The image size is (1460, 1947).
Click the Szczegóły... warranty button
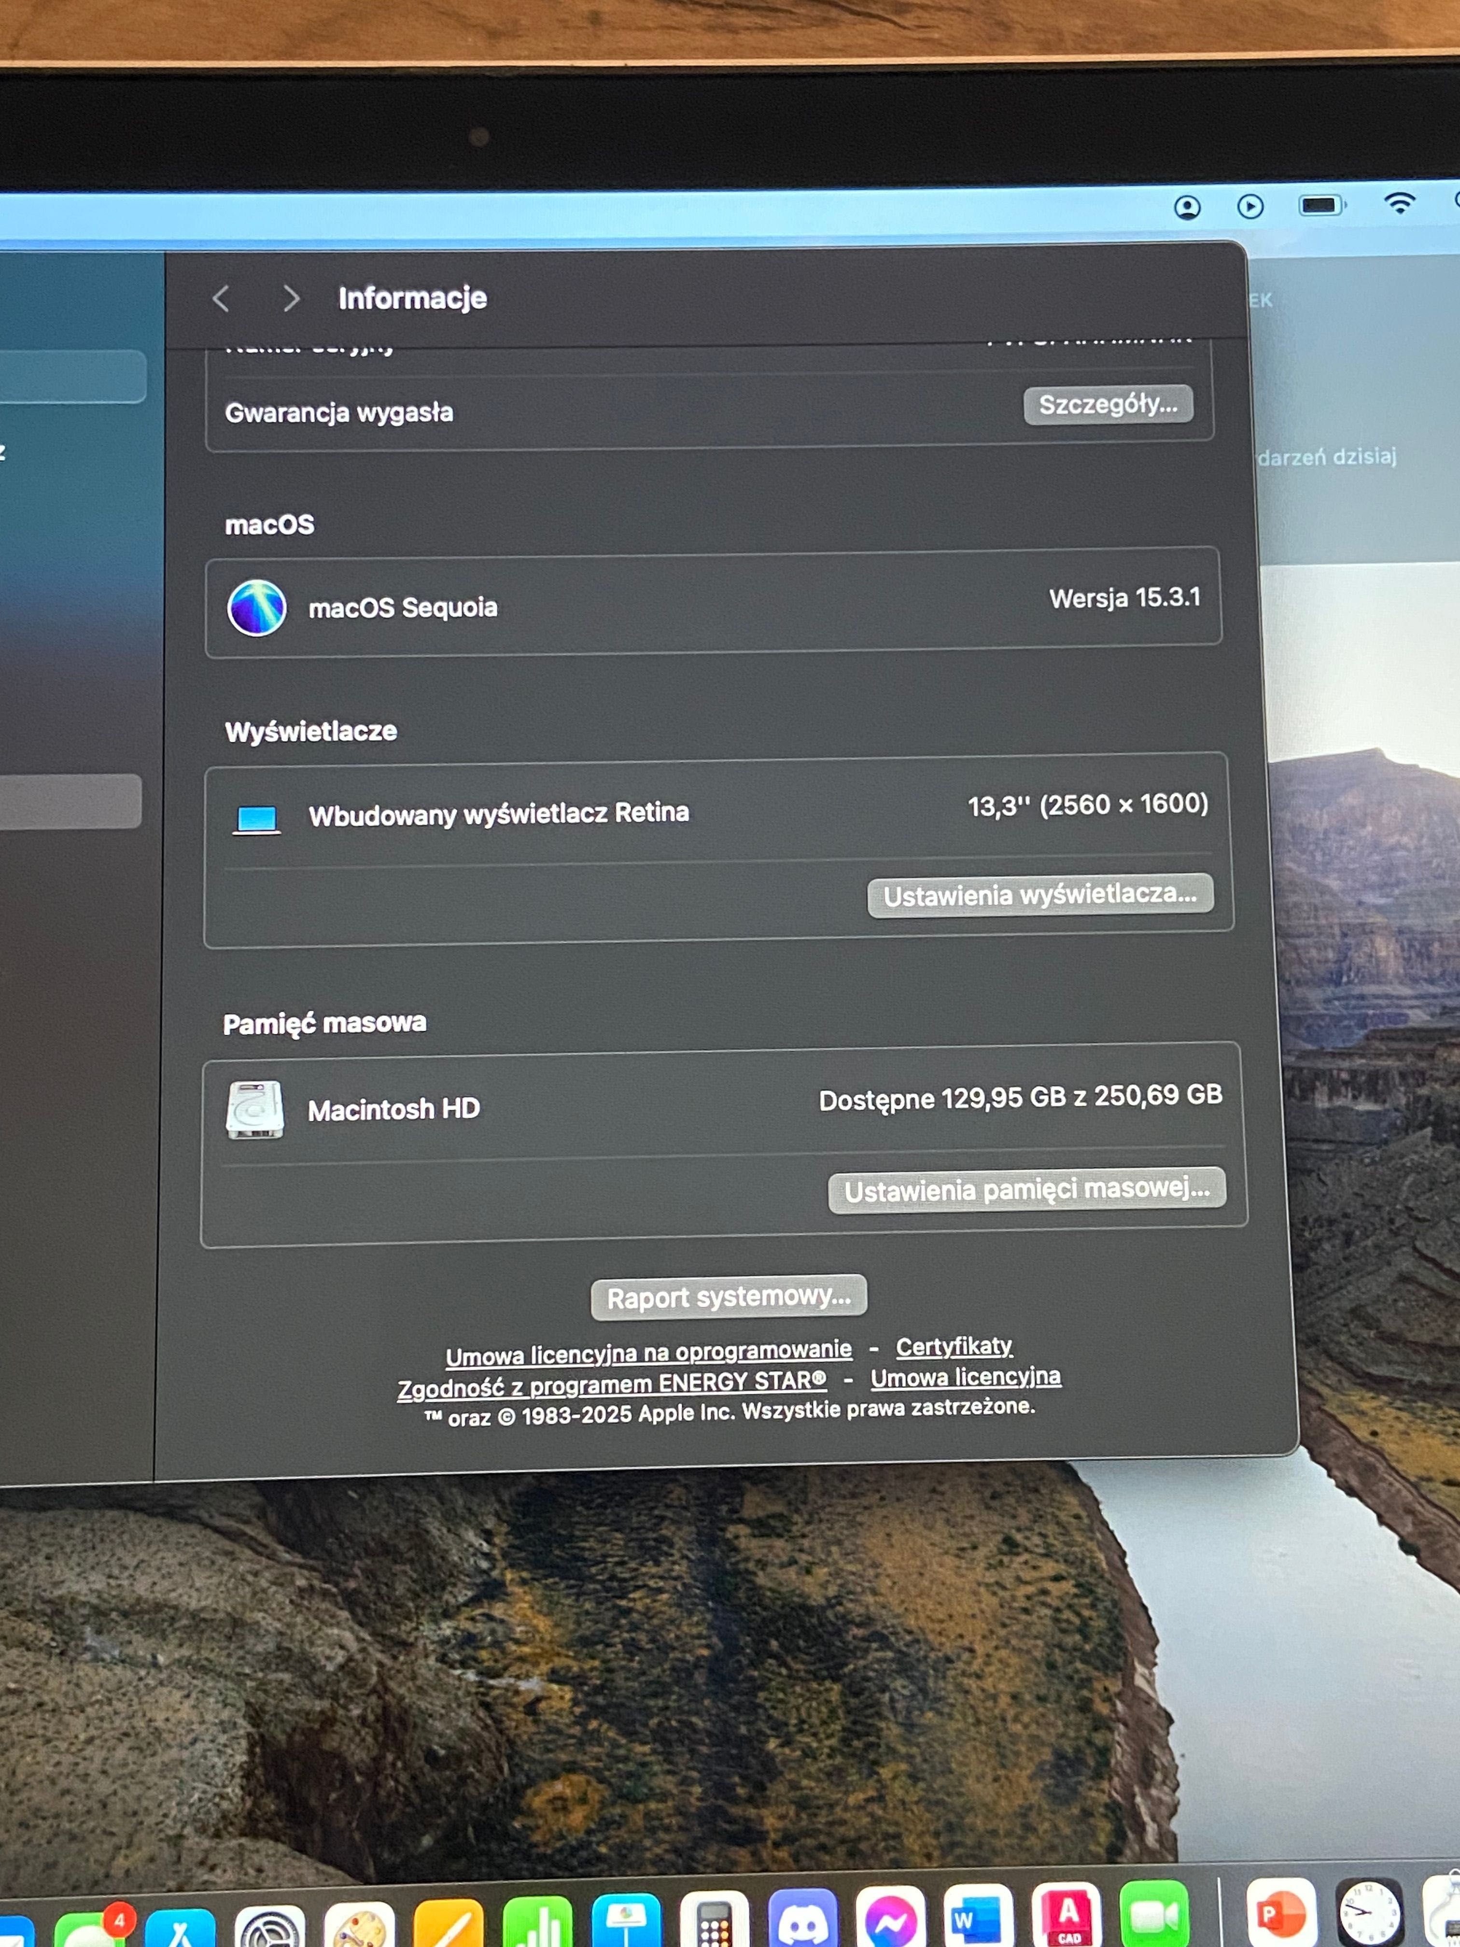tap(1108, 405)
